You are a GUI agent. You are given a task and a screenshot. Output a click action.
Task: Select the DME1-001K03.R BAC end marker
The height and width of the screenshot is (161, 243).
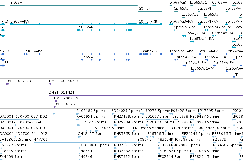[x=50, y=84]
